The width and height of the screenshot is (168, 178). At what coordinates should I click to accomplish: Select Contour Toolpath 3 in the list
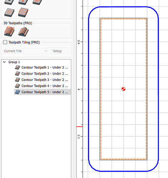(45, 80)
